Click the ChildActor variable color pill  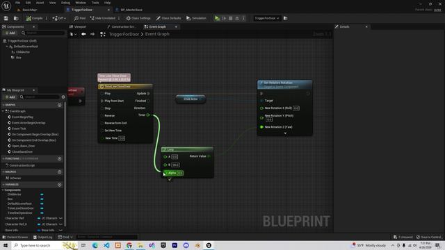(42, 194)
